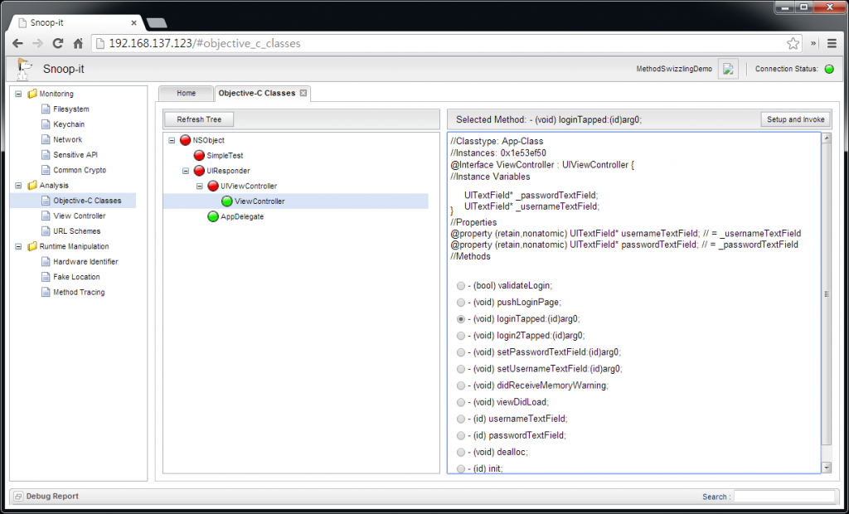Collapse the Monitoring folder in sidebar
Screen dimensions: 849x514
(x=19, y=94)
